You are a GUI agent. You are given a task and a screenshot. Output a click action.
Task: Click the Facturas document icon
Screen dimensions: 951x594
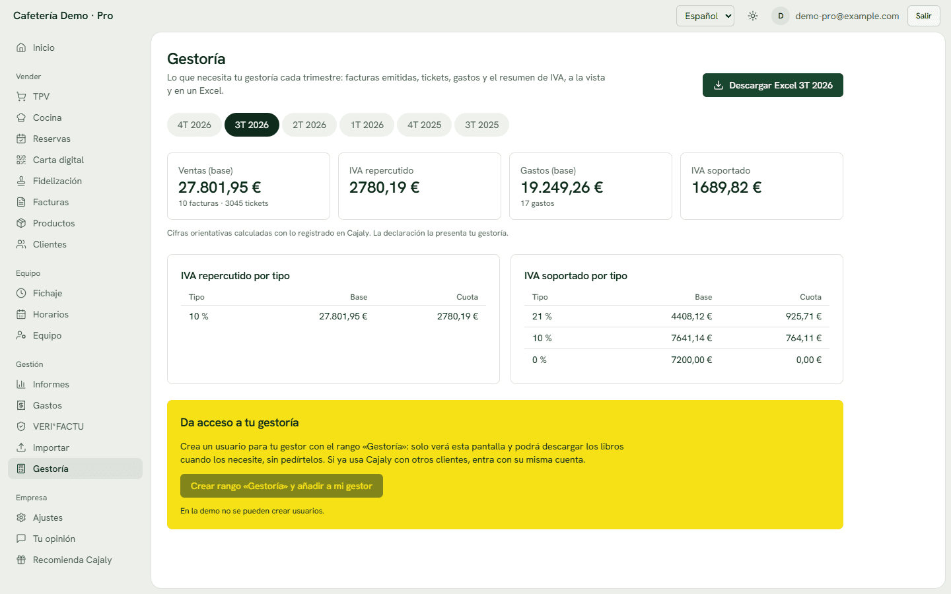click(x=21, y=202)
